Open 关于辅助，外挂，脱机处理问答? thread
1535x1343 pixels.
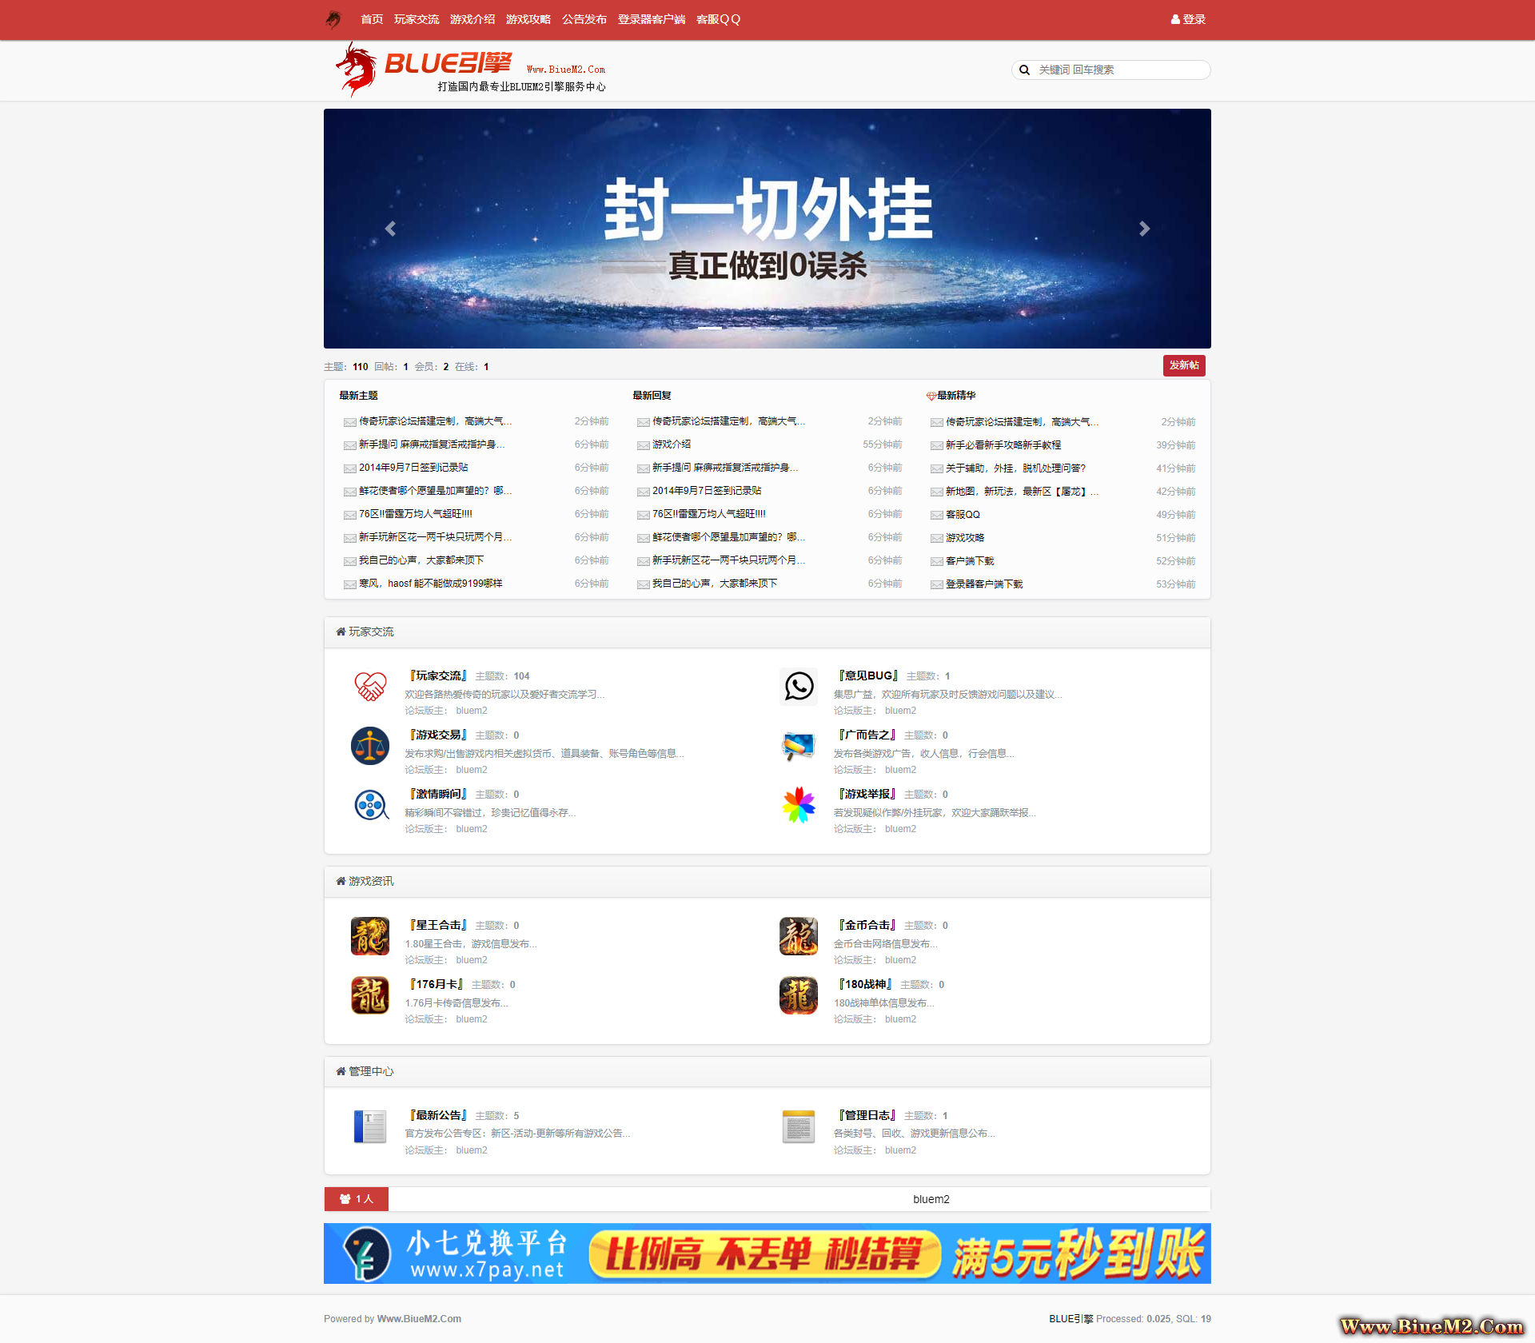pos(1015,468)
